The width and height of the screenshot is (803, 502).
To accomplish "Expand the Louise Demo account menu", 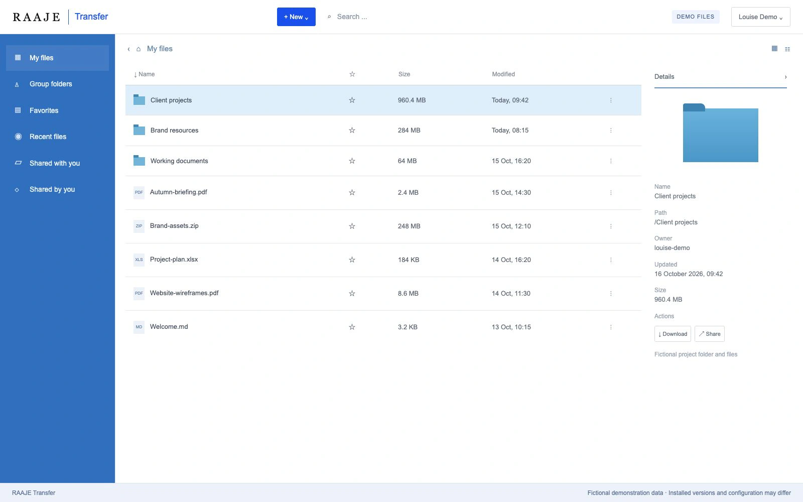I will point(760,17).
